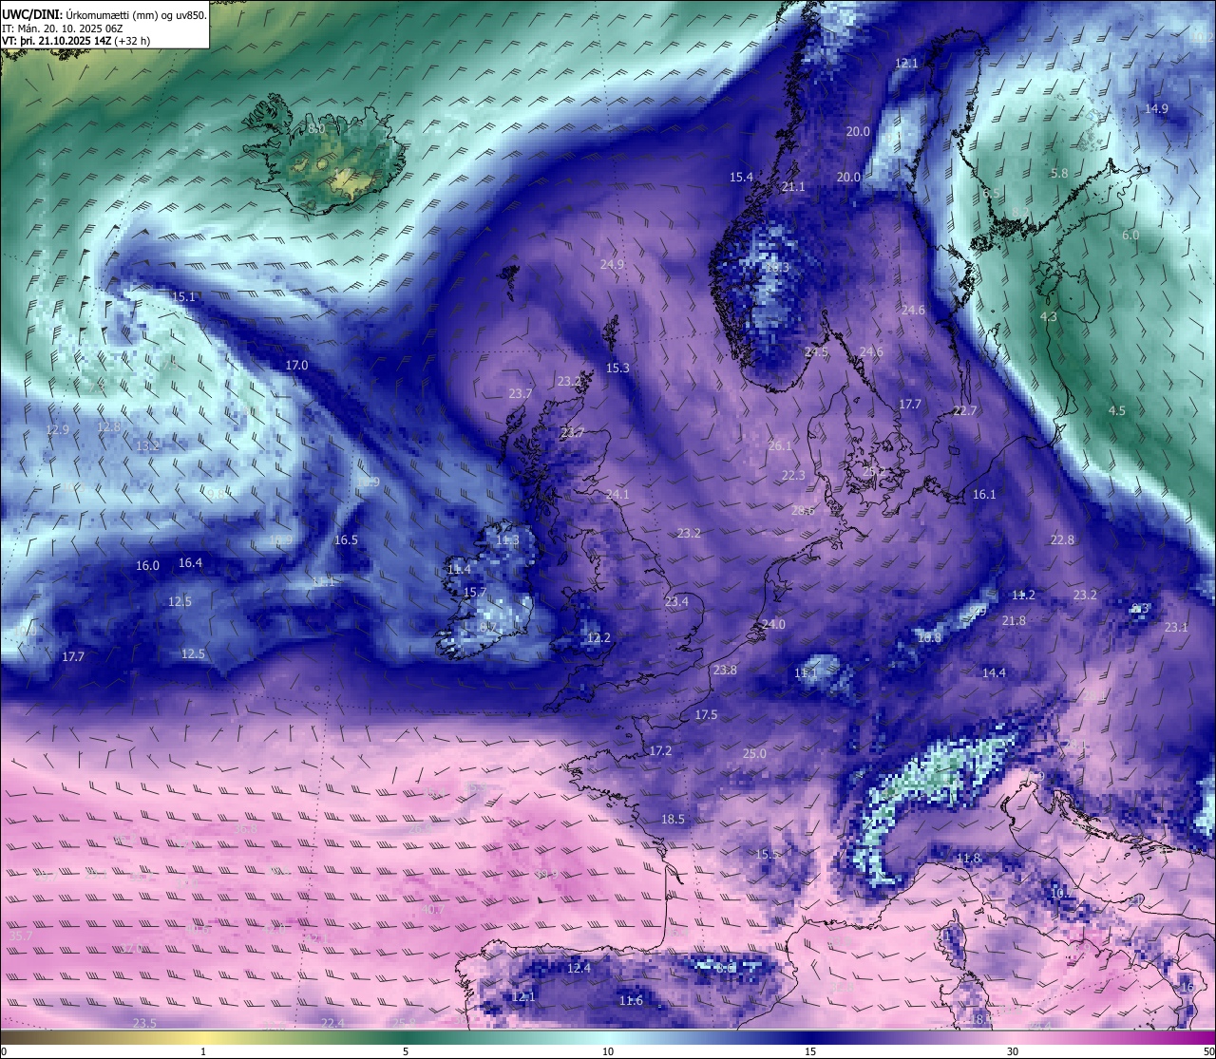Click the title line 'UWC/DINI: Úrkomumætti (mm) og uv850.'
This screenshot has width=1216, height=1059.
tap(104, 15)
